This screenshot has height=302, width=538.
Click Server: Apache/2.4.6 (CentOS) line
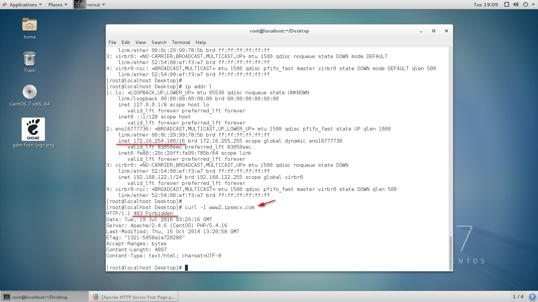click(167, 225)
